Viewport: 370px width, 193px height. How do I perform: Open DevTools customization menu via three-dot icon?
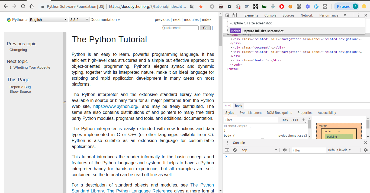[358, 15]
